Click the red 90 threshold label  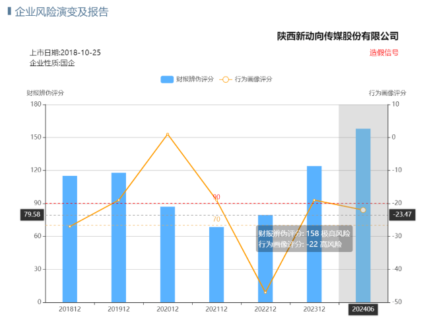pyautogui.click(x=216, y=197)
